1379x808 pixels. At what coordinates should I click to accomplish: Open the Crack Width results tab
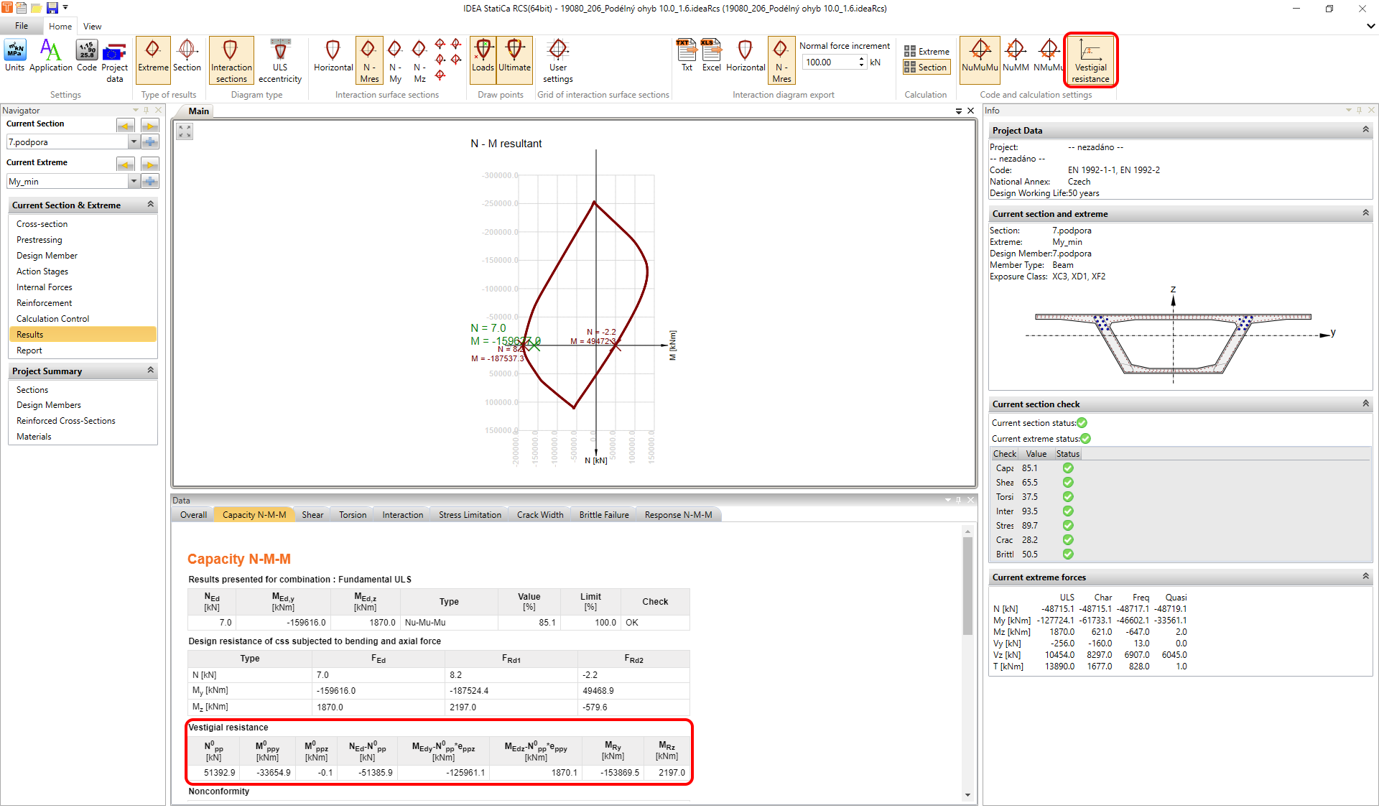[x=539, y=514]
